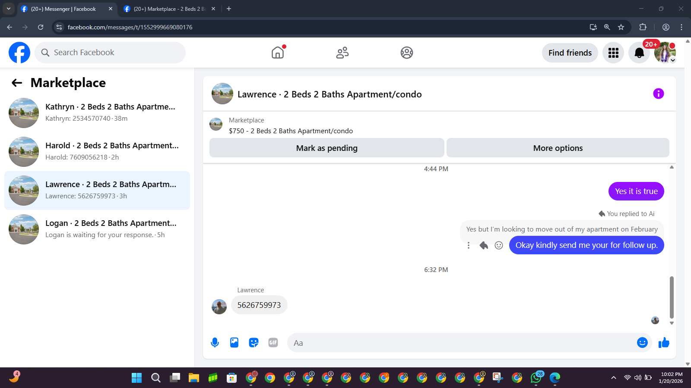691x388 pixels.
Task: Click the conversation title Lawrence · 2 Beds 2 Baths
Action: coord(330,94)
